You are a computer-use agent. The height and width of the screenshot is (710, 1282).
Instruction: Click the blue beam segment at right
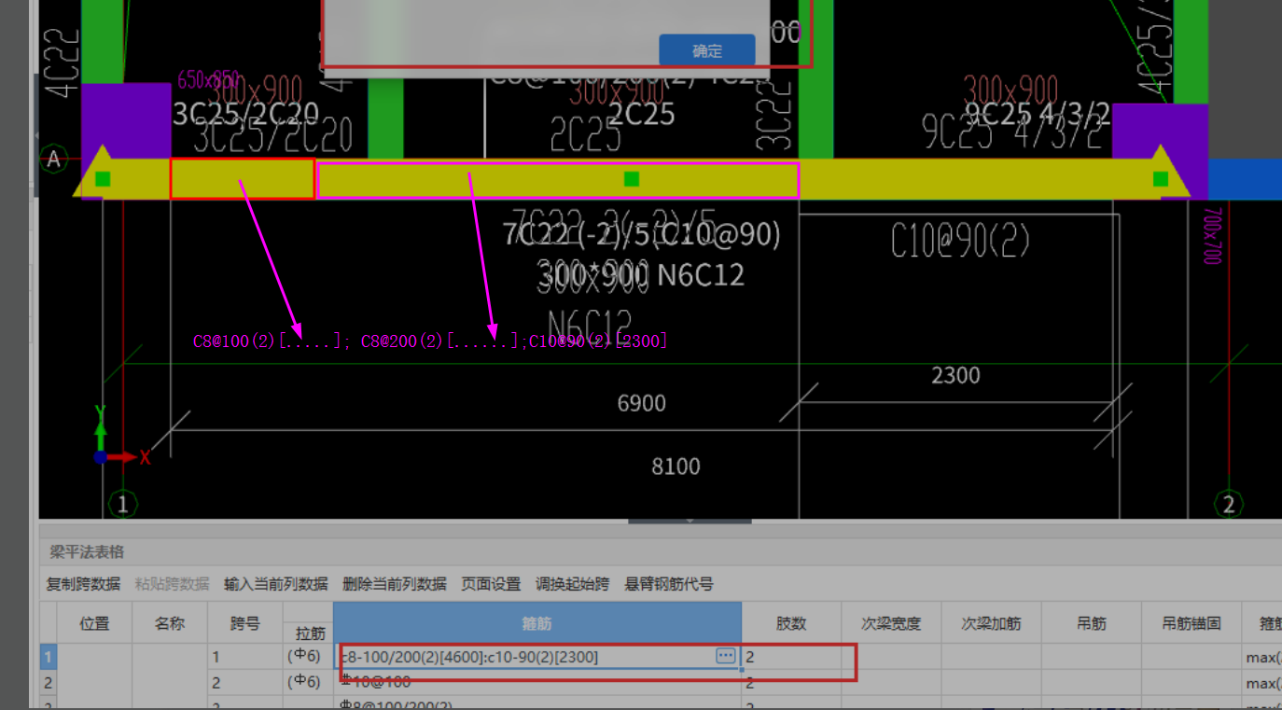(x=1245, y=178)
